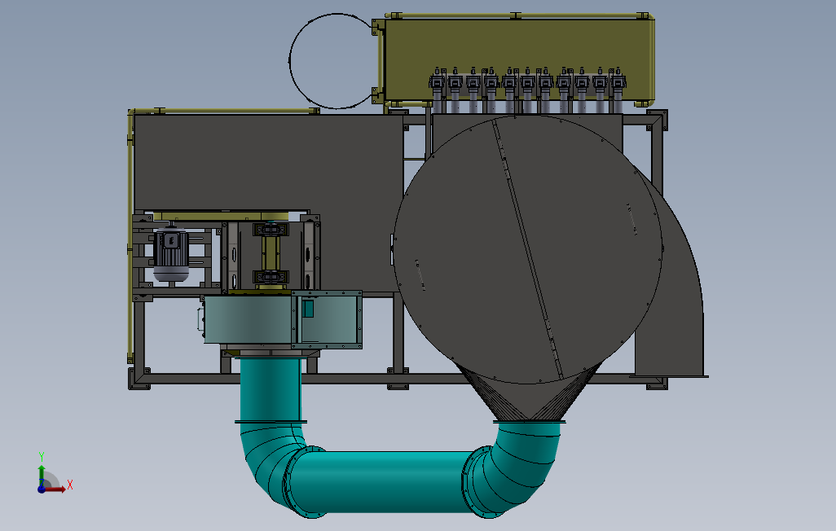Click the blue Z axis ball of the triad

[x=42, y=489]
